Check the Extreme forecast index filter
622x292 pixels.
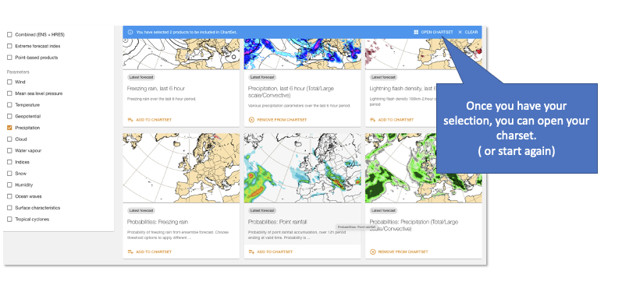pyautogui.click(x=9, y=46)
